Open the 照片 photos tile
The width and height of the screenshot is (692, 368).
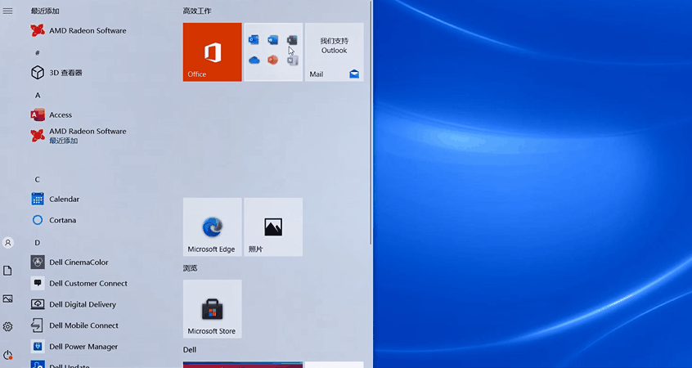[x=273, y=227]
